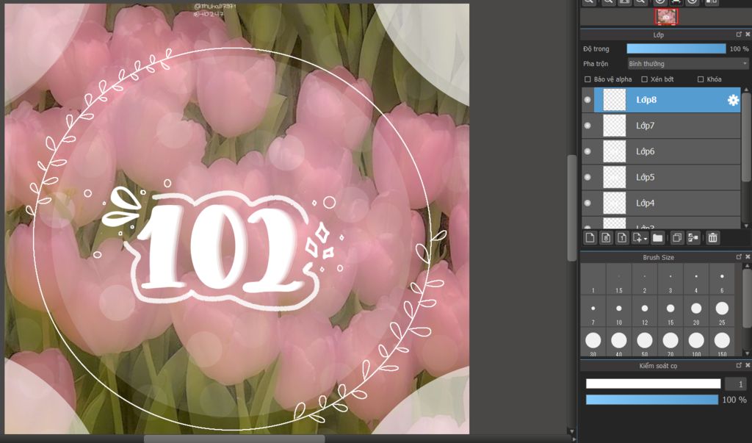Viewport: 752px width, 443px height.
Task: Pick brush size 4
Action: (696, 279)
